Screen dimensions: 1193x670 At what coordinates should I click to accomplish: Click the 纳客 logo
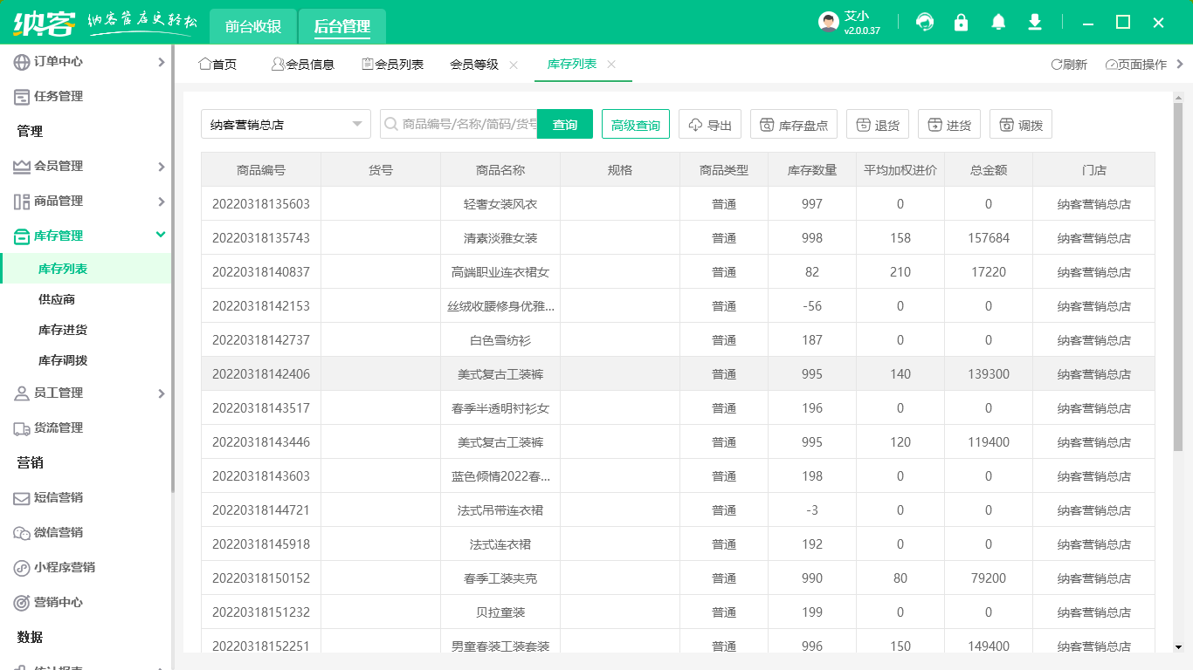45,23
